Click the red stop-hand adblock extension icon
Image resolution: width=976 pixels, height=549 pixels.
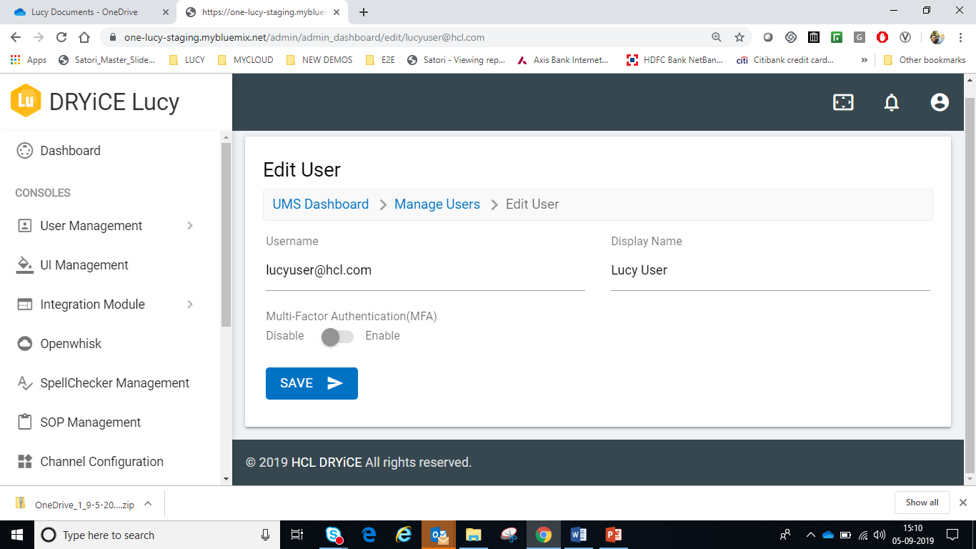point(882,37)
